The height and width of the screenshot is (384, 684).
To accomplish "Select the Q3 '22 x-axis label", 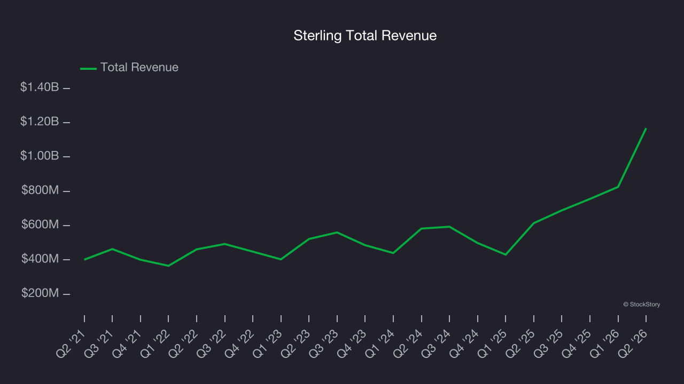I will (x=212, y=343).
